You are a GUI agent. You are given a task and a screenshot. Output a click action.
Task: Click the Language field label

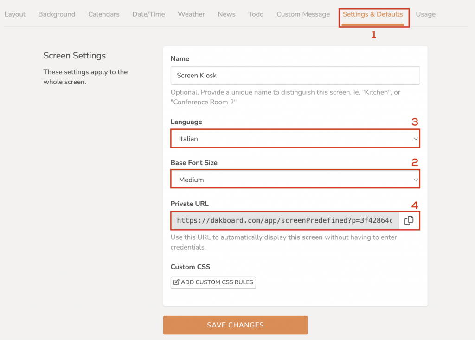(186, 122)
